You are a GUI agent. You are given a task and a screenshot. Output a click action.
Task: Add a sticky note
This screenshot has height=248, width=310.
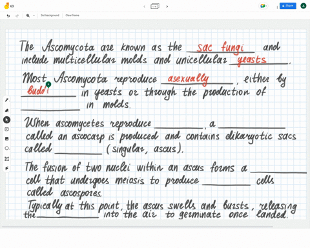6,129
